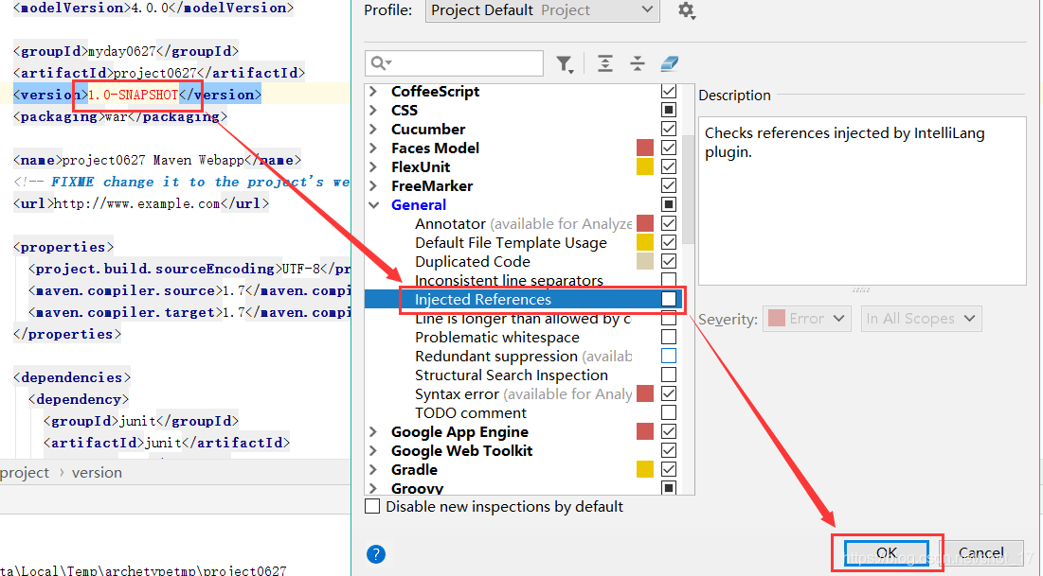Click the inspection list scrollbar
This screenshot has width=1043, height=576.
click(x=689, y=189)
